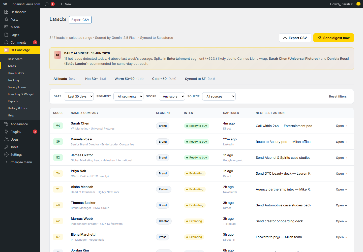
Task: Click the name Marcus Webb
Action: coord(82,218)
